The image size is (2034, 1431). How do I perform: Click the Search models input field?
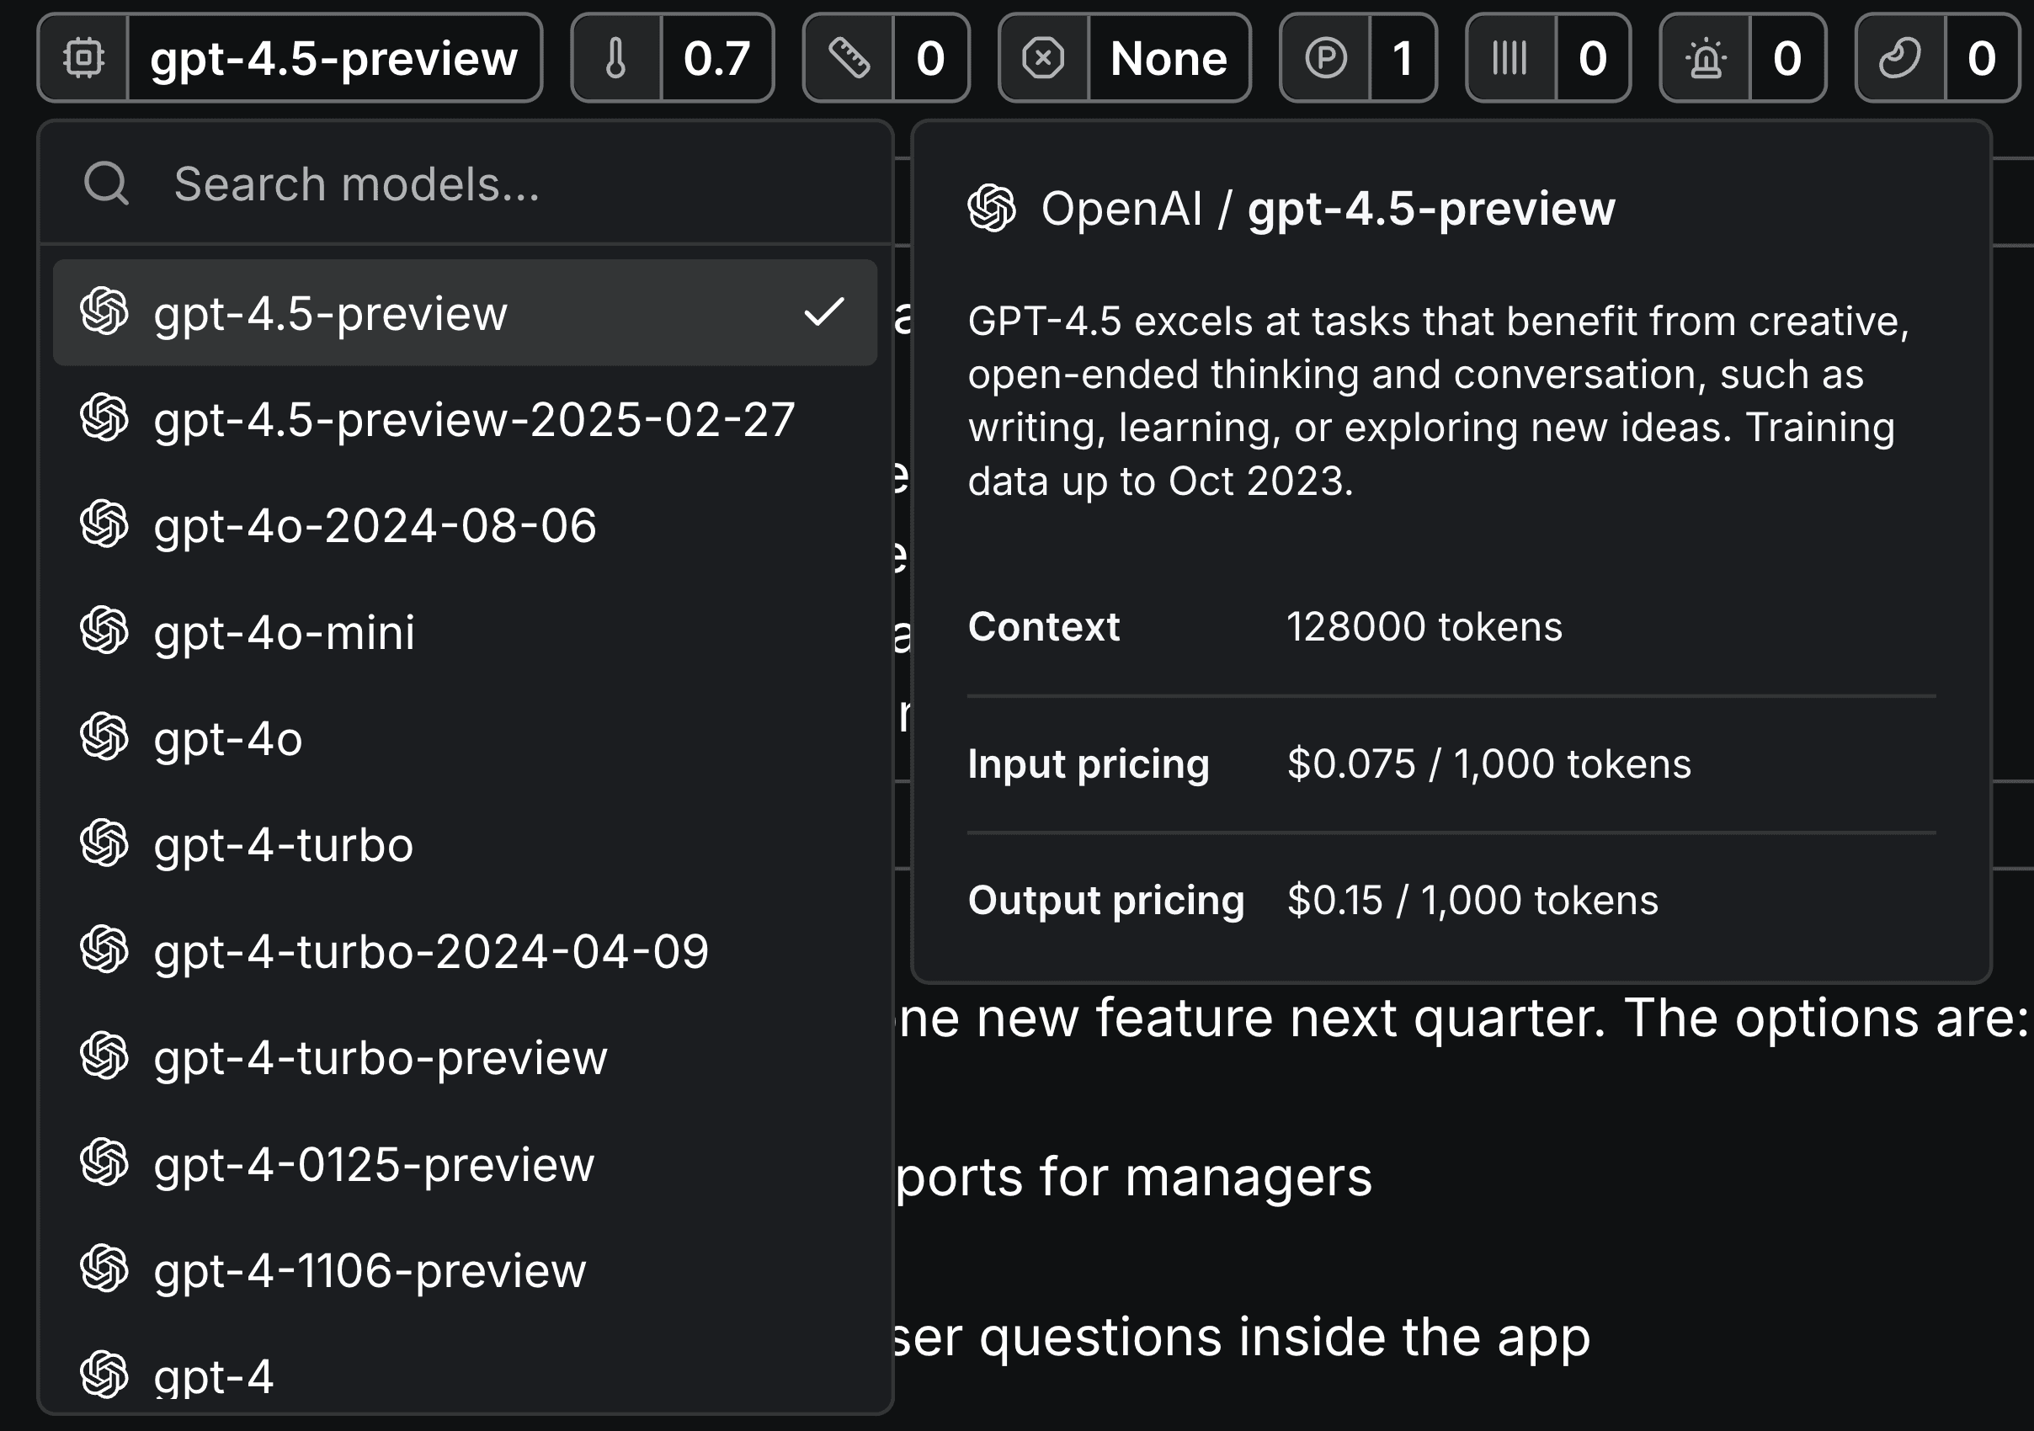tap(465, 184)
